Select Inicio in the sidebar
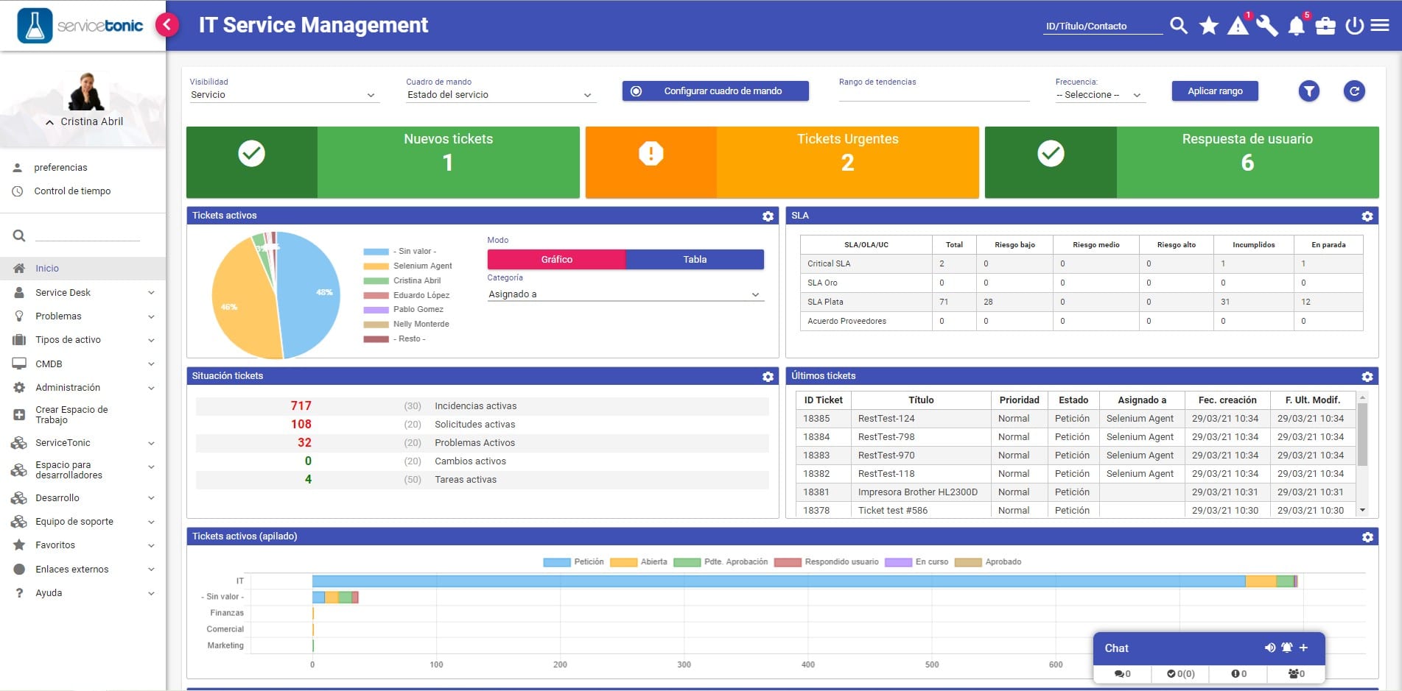This screenshot has height=691, width=1402. click(x=47, y=269)
